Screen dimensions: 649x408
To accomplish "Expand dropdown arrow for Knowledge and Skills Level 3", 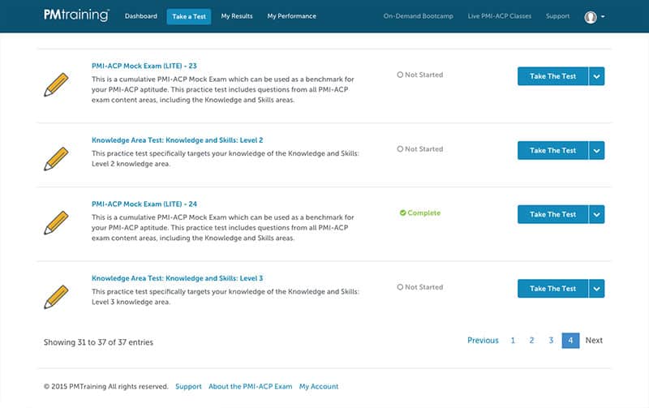I will 596,288.
